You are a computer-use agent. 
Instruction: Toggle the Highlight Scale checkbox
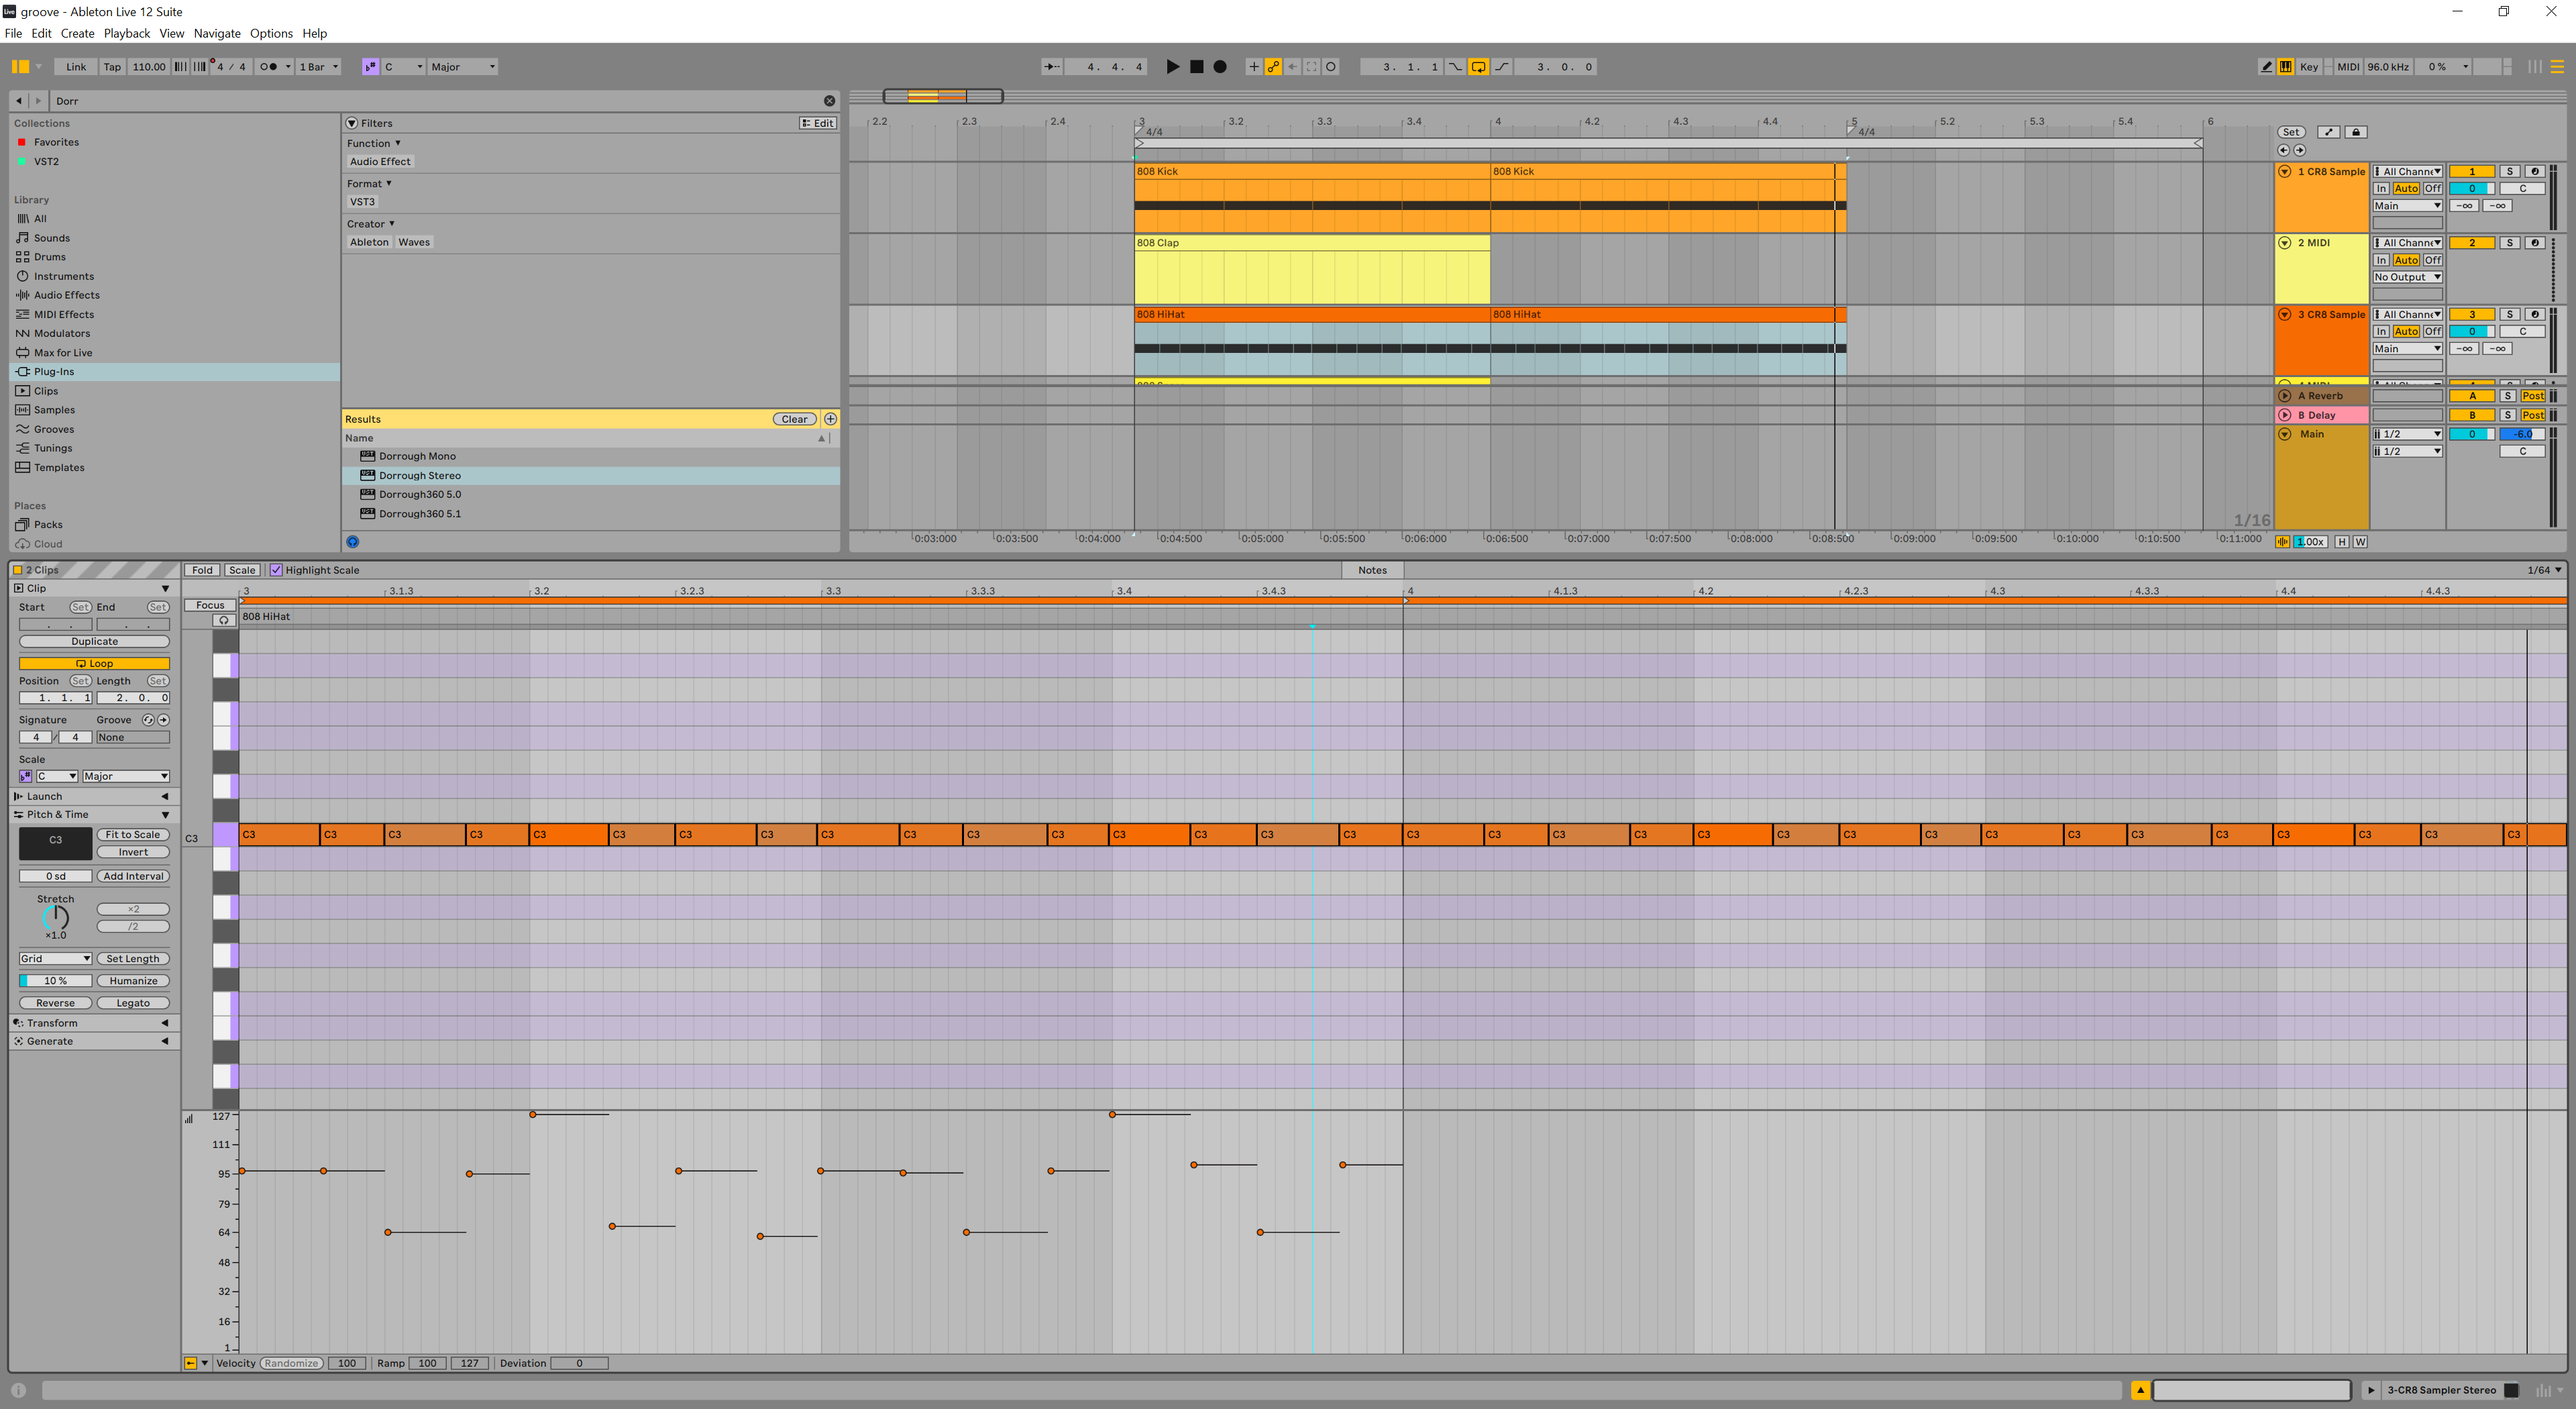(277, 570)
